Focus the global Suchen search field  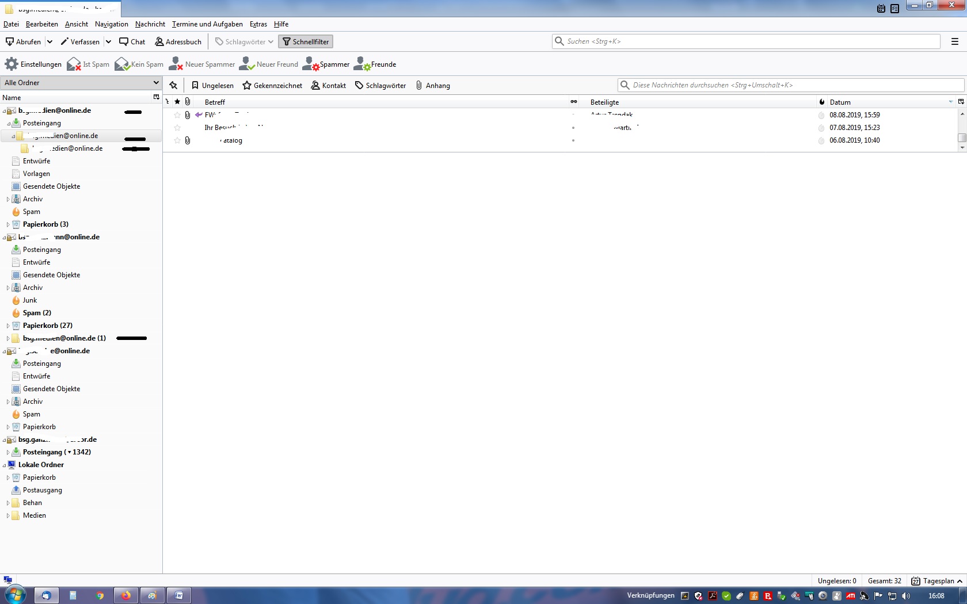pos(746,41)
